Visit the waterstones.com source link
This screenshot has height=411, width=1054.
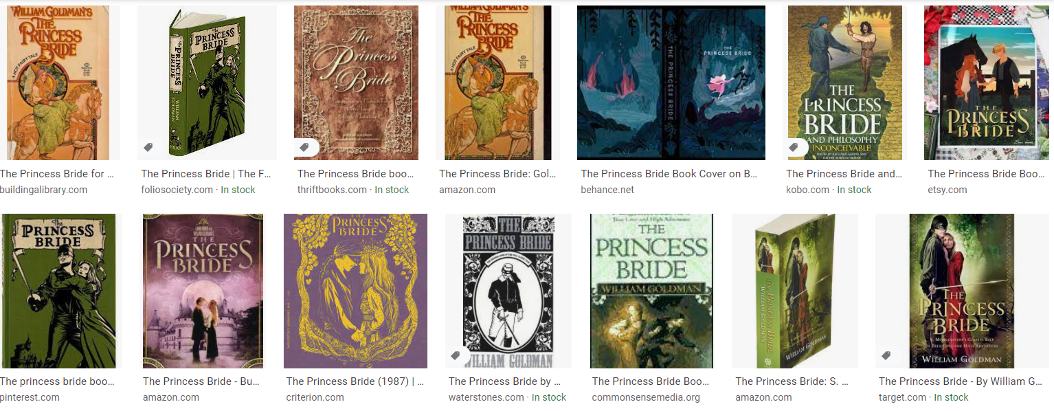[x=486, y=397]
